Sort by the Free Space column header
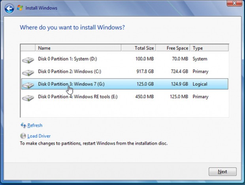The width and height of the screenshot is (245, 185). (x=173, y=48)
